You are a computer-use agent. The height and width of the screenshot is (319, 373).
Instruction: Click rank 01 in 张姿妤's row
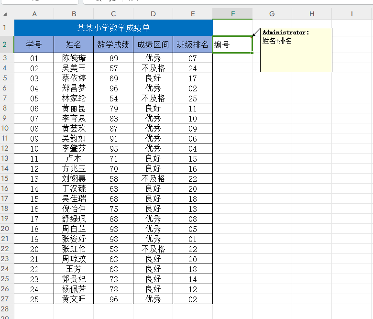point(193,239)
